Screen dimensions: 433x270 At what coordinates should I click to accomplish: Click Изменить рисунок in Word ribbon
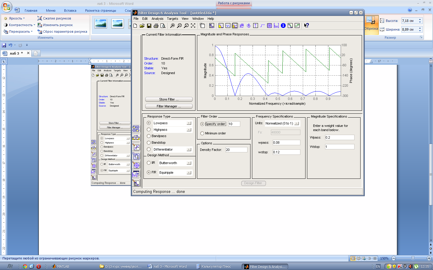pos(55,25)
